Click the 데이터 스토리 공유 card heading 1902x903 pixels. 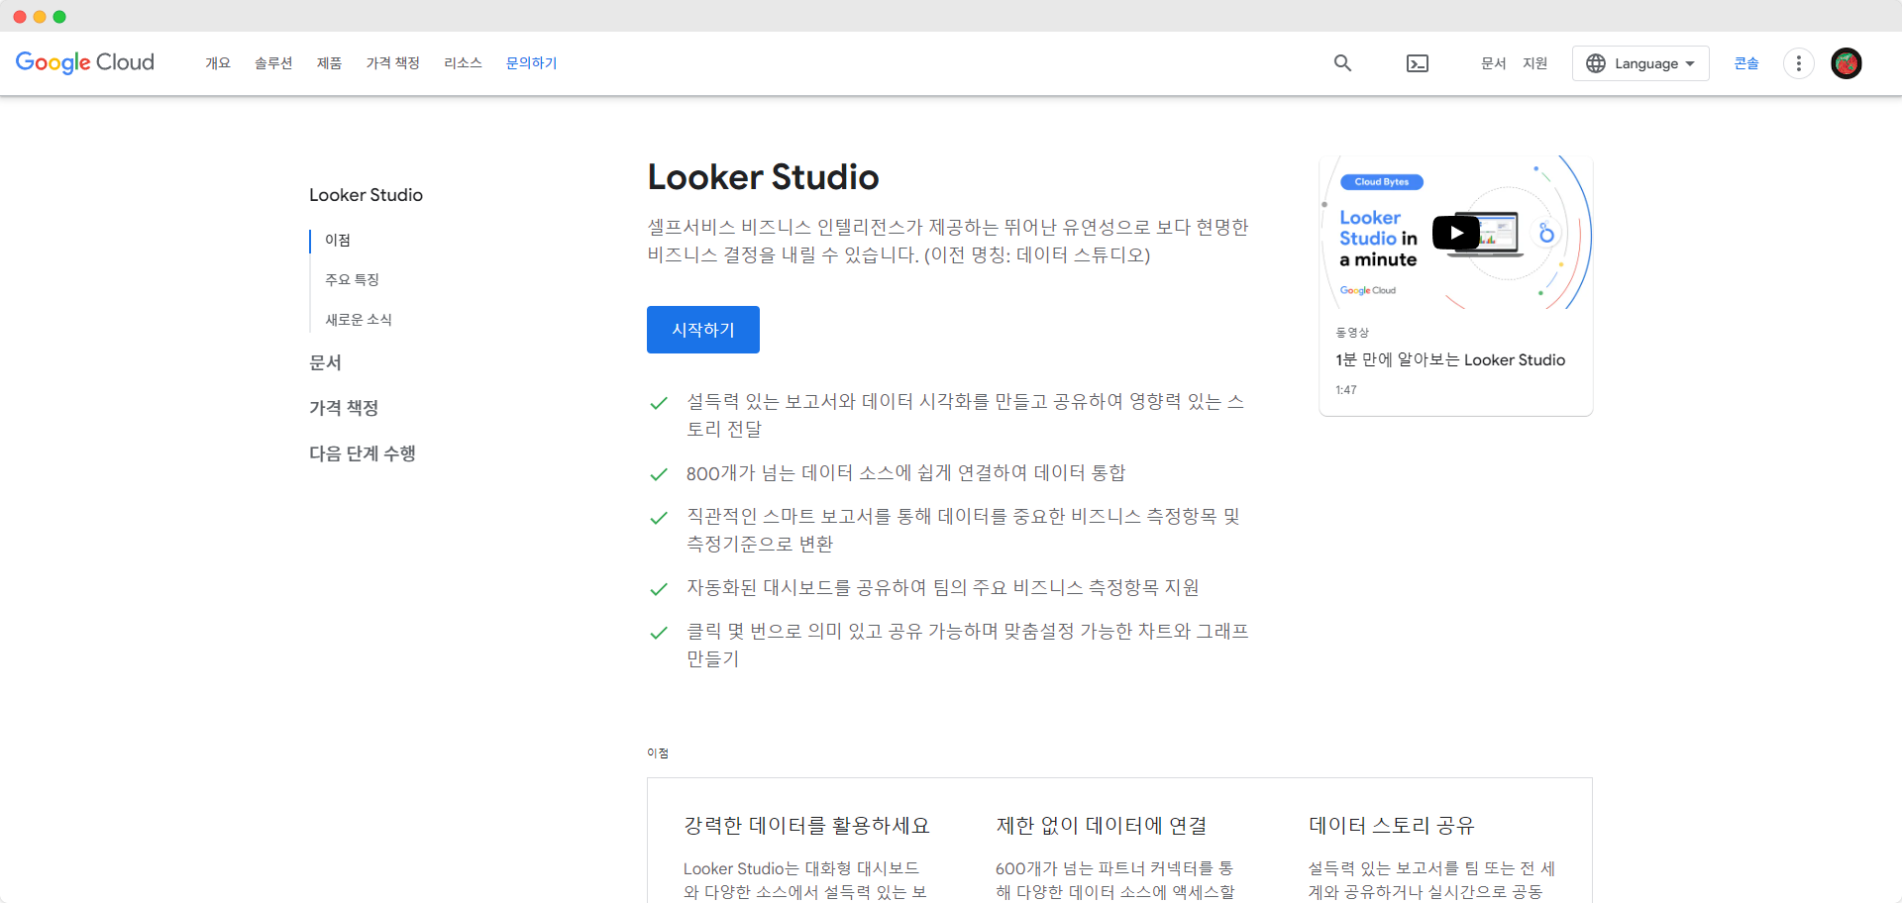(1392, 826)
